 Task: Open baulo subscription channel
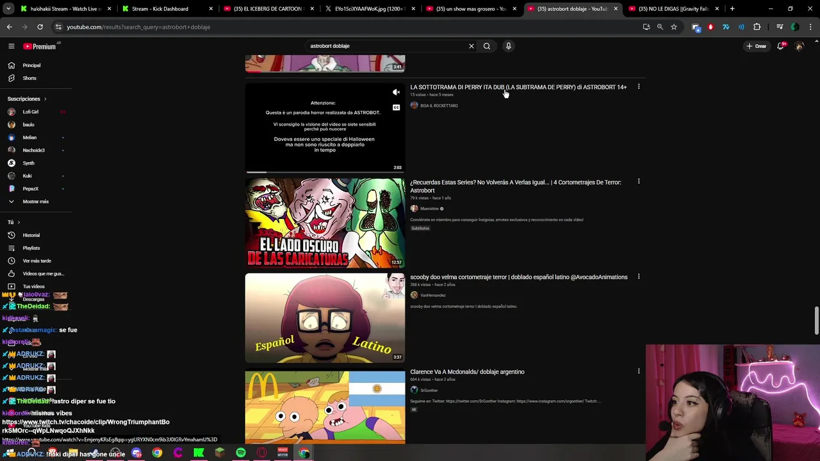coord(28,124)
